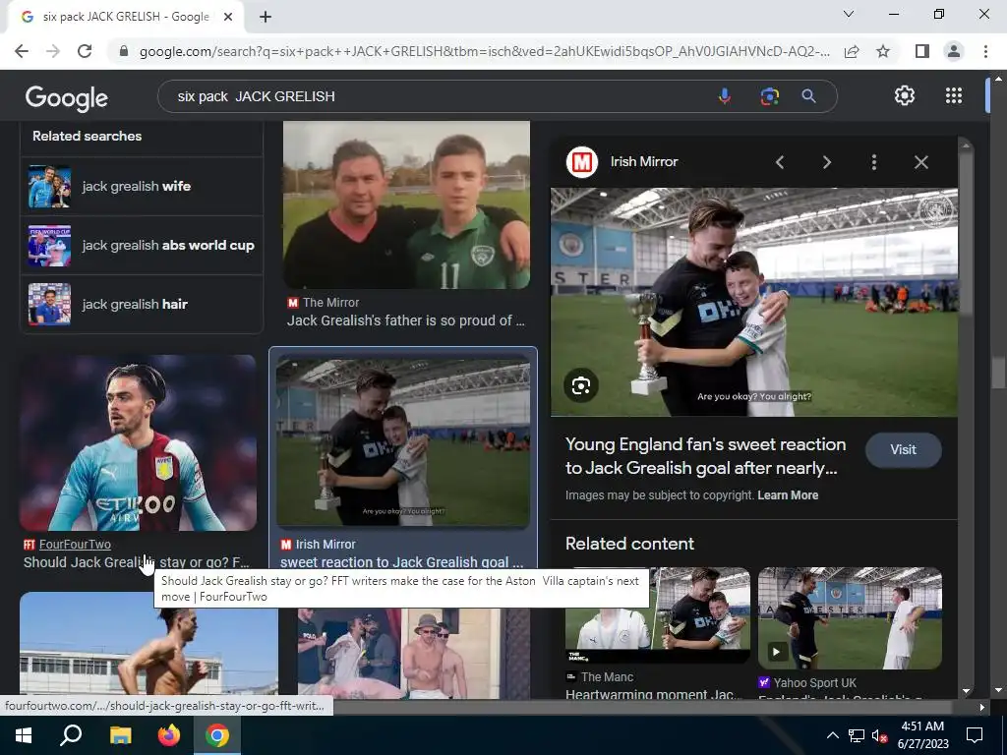Open the large preview image
1007x755 pixels.
point(754,302)
